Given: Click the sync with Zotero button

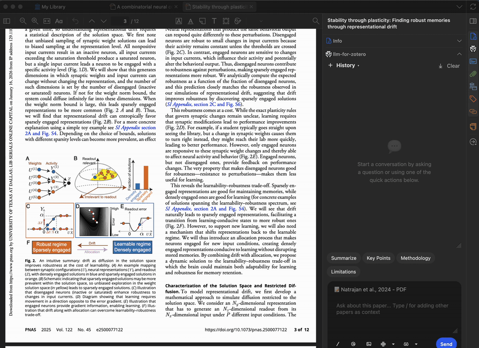Looking at the screenshot, I should pos(473,6).
